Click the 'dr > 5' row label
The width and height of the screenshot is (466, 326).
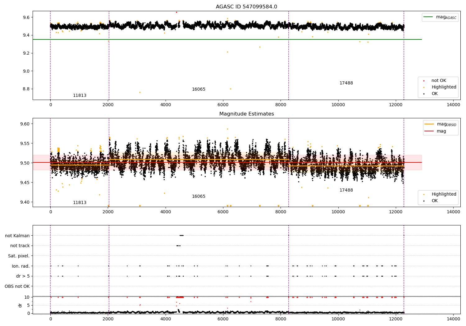[x=23, y=276]
